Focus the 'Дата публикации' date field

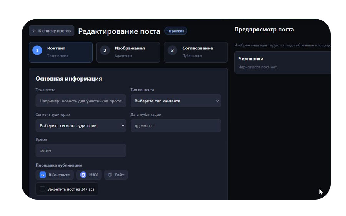coord(176,126)
